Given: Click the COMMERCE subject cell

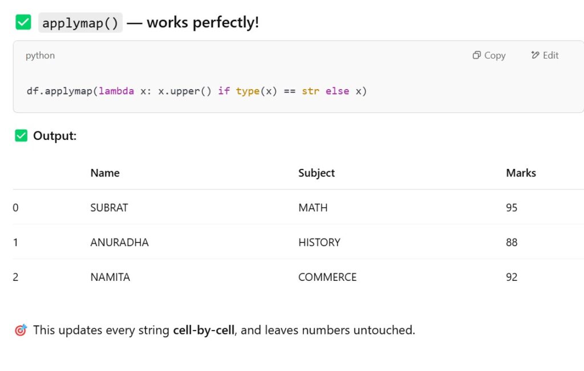Looking at the screenshot, I should 327,277.
